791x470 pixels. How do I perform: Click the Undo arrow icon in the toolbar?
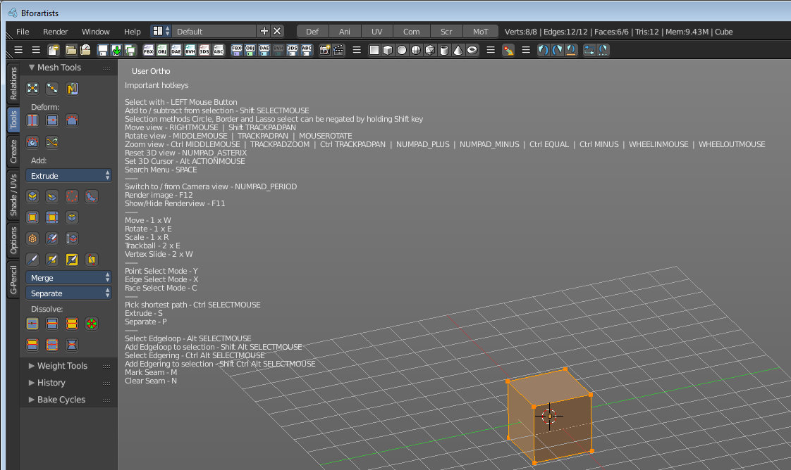(x=544, y=51)
